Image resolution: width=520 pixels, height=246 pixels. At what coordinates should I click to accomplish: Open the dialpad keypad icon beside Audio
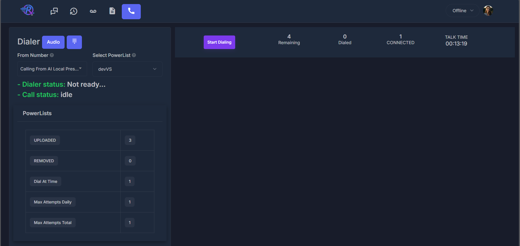point(74,42)
